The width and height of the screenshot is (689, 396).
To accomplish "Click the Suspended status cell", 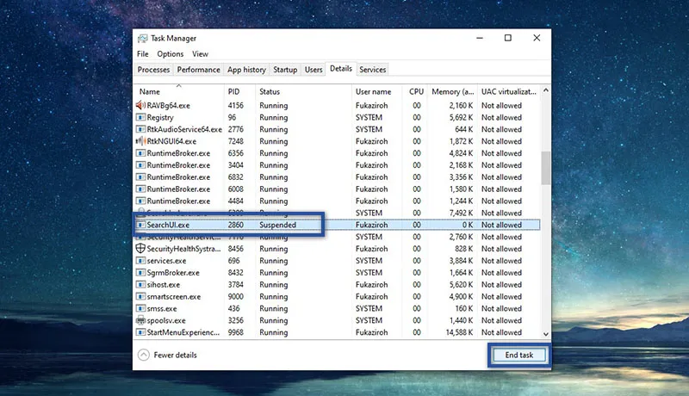I will point(277,225).
